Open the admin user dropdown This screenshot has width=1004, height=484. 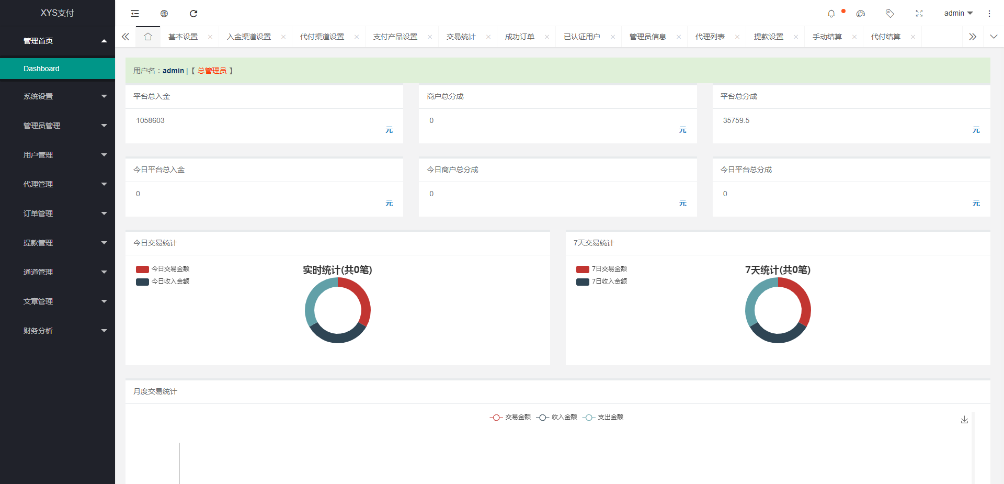pyautogui.click(x=959, y=14)
